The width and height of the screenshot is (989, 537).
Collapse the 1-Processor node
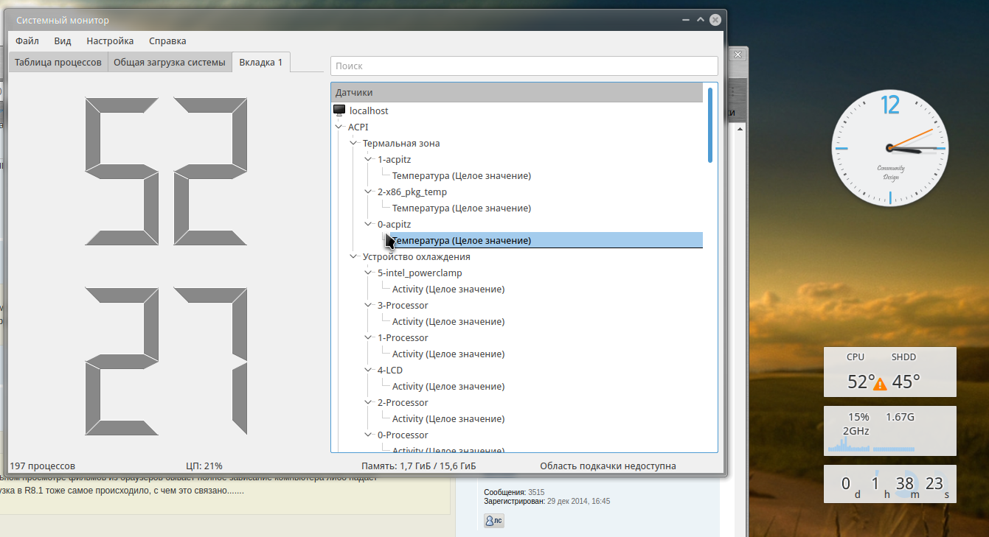(369, 337)
